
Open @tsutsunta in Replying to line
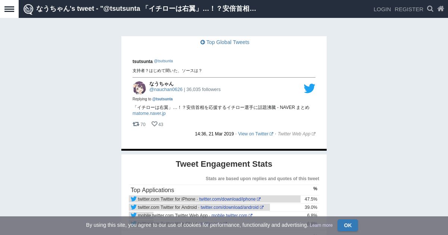[162, 99]
